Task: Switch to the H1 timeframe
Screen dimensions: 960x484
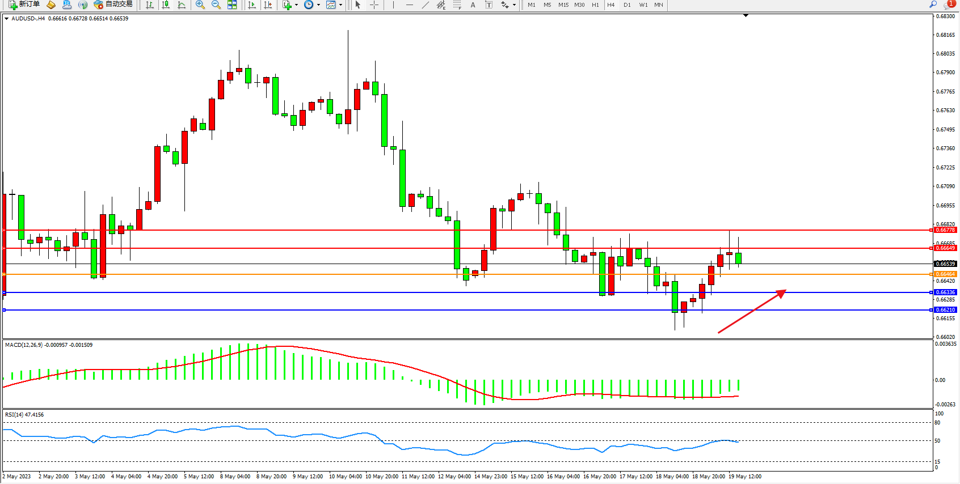Action: [x=595, y=5]
